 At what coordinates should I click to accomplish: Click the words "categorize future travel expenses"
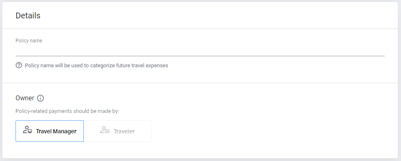point(129,65)
